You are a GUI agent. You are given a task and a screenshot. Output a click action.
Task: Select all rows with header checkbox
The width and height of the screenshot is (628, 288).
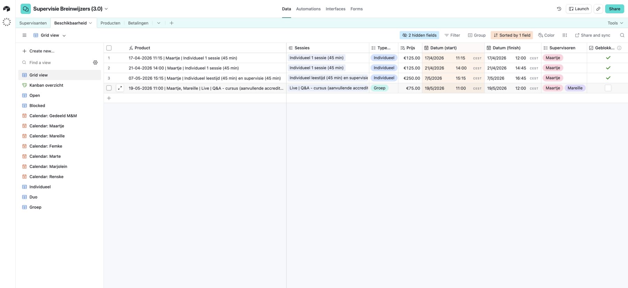(109, 48)
